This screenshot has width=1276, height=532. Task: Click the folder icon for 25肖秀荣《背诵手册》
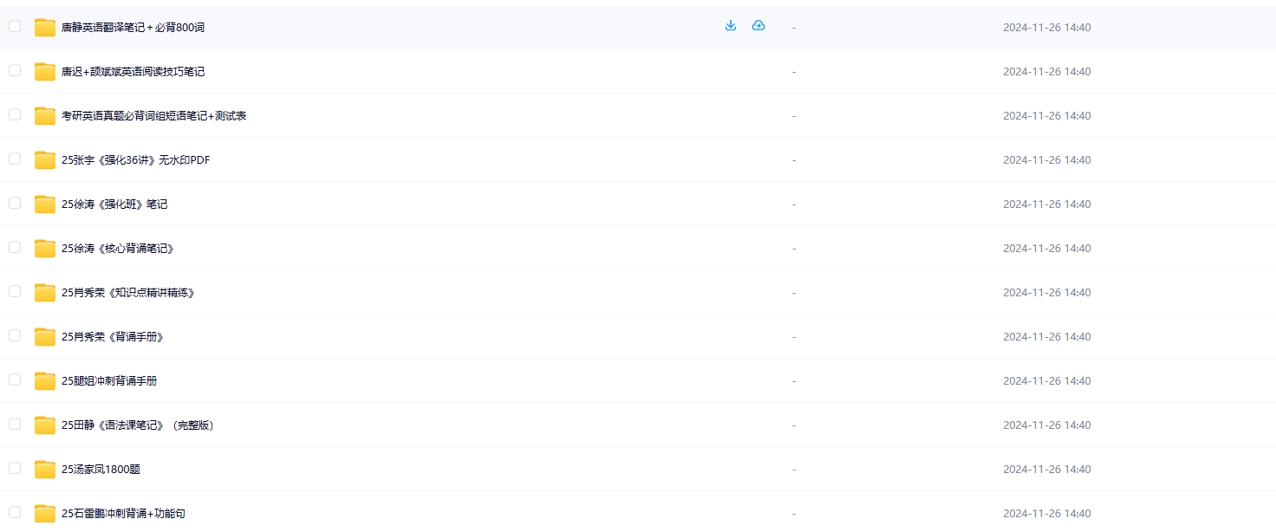click(x=45, y=337)
